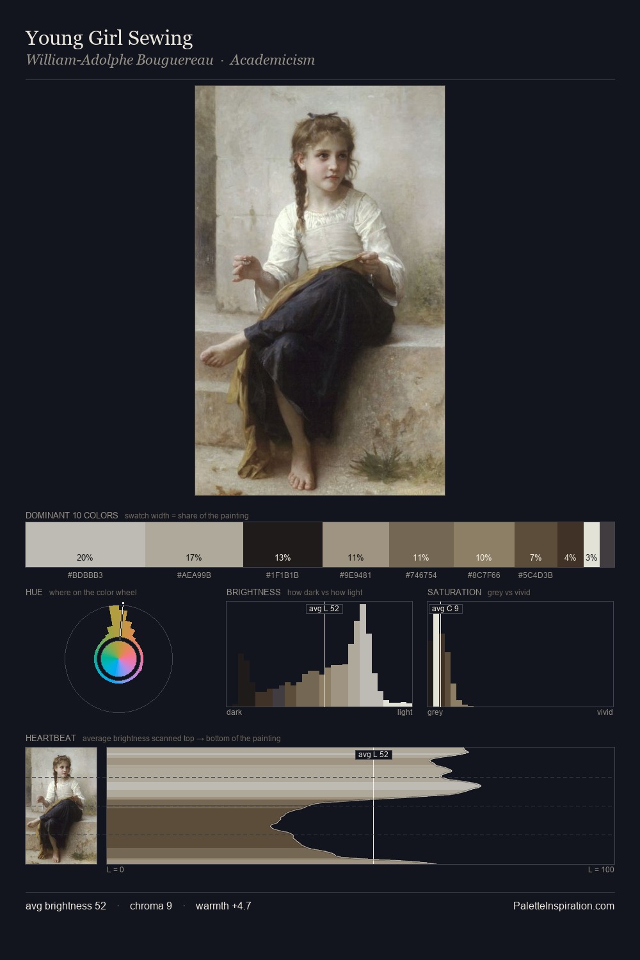Click the unlabeled last purple-grey swatch

coord(607,545)
